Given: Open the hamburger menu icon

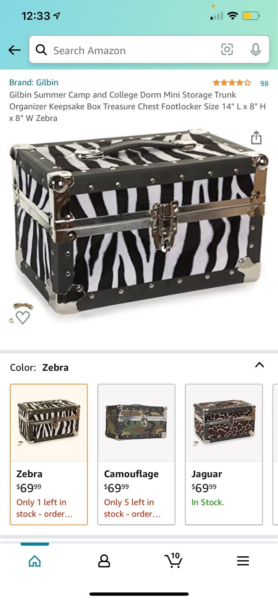Looking at the screenshot, I should [243, 561].
